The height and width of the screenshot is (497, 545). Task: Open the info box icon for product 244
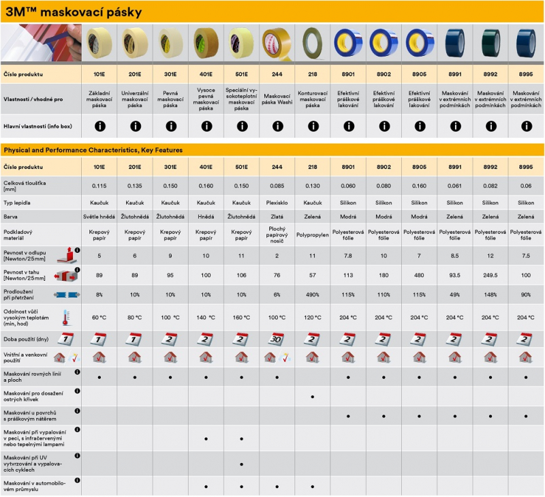(x=278, y=126)
